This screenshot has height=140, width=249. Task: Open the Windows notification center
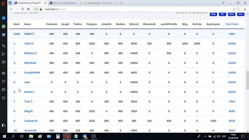[x=243, y=136]
